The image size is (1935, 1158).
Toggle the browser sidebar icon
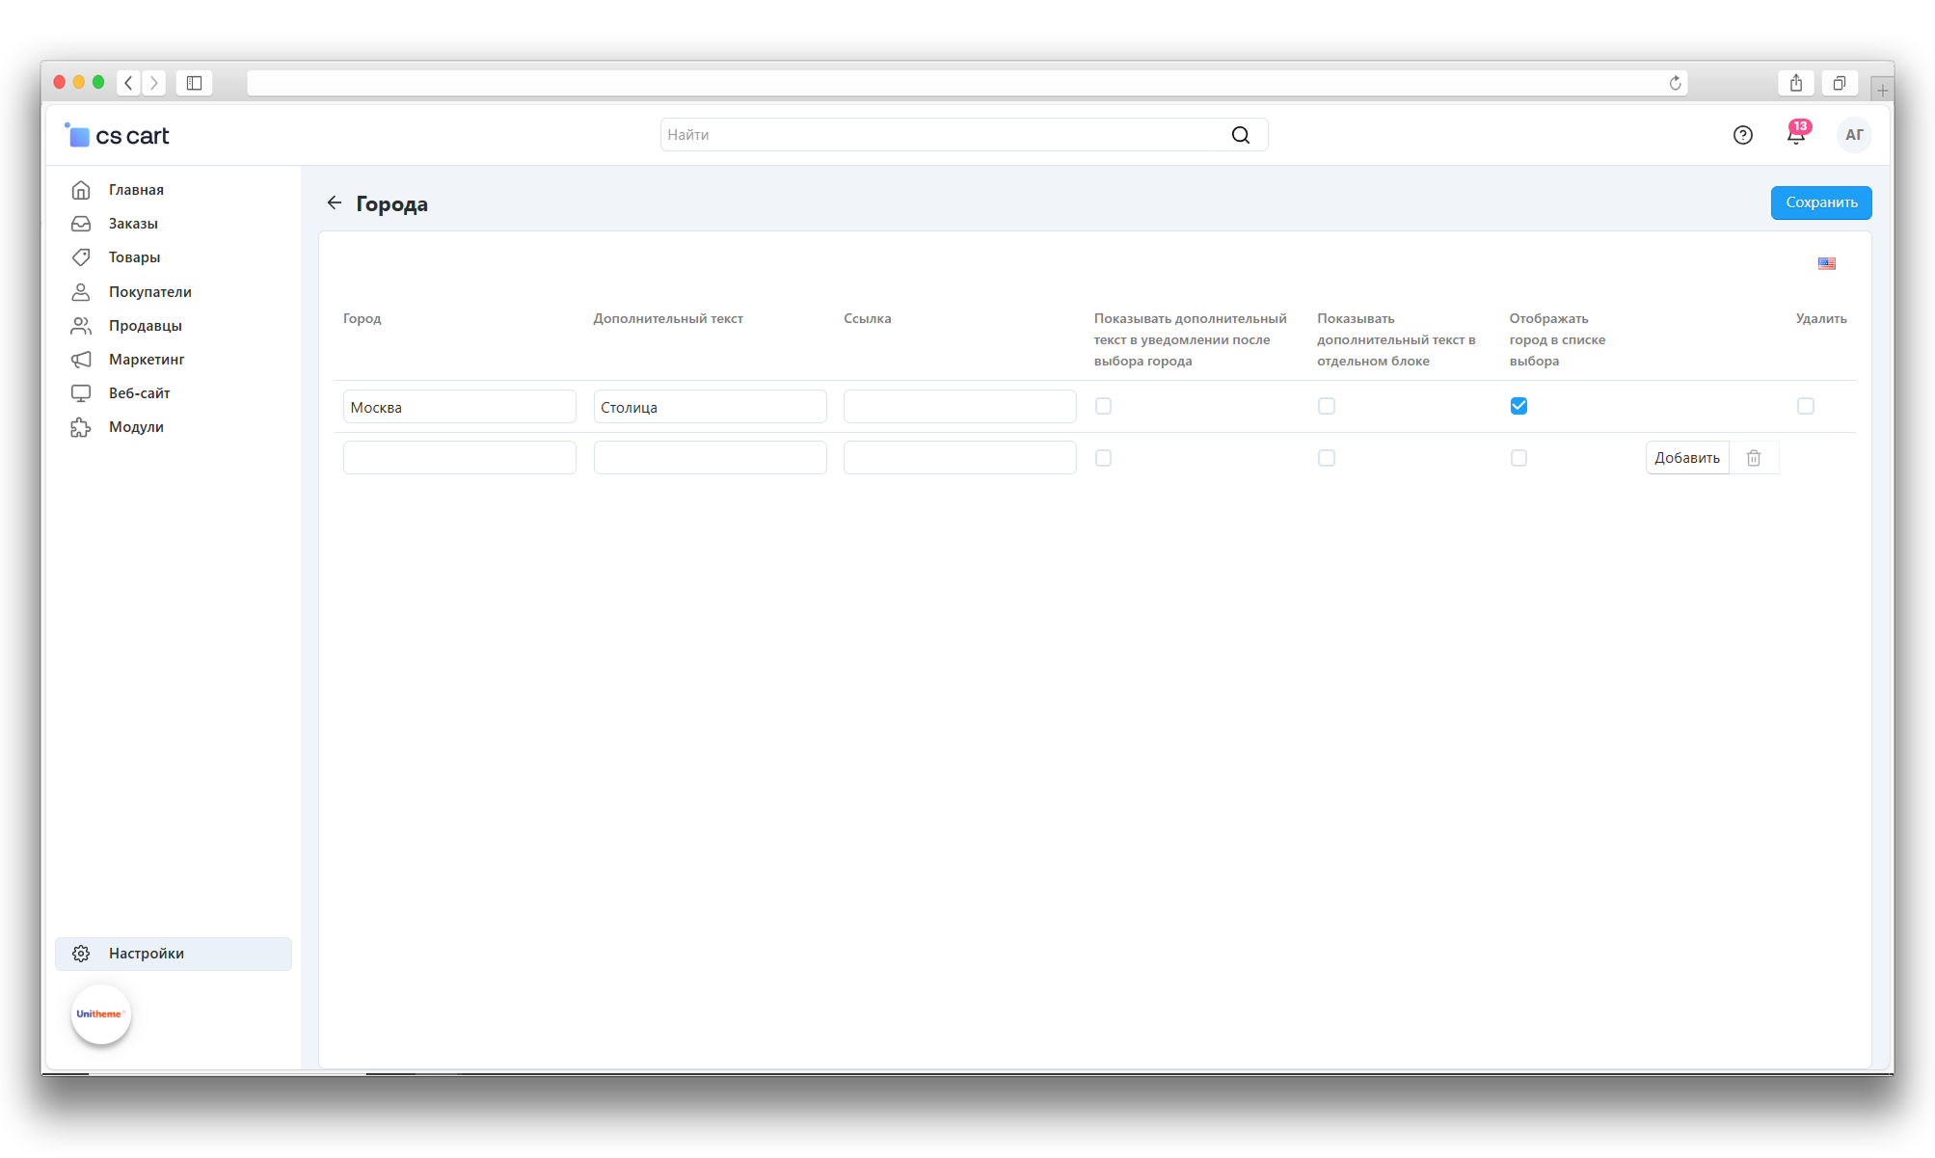[194, 84]
